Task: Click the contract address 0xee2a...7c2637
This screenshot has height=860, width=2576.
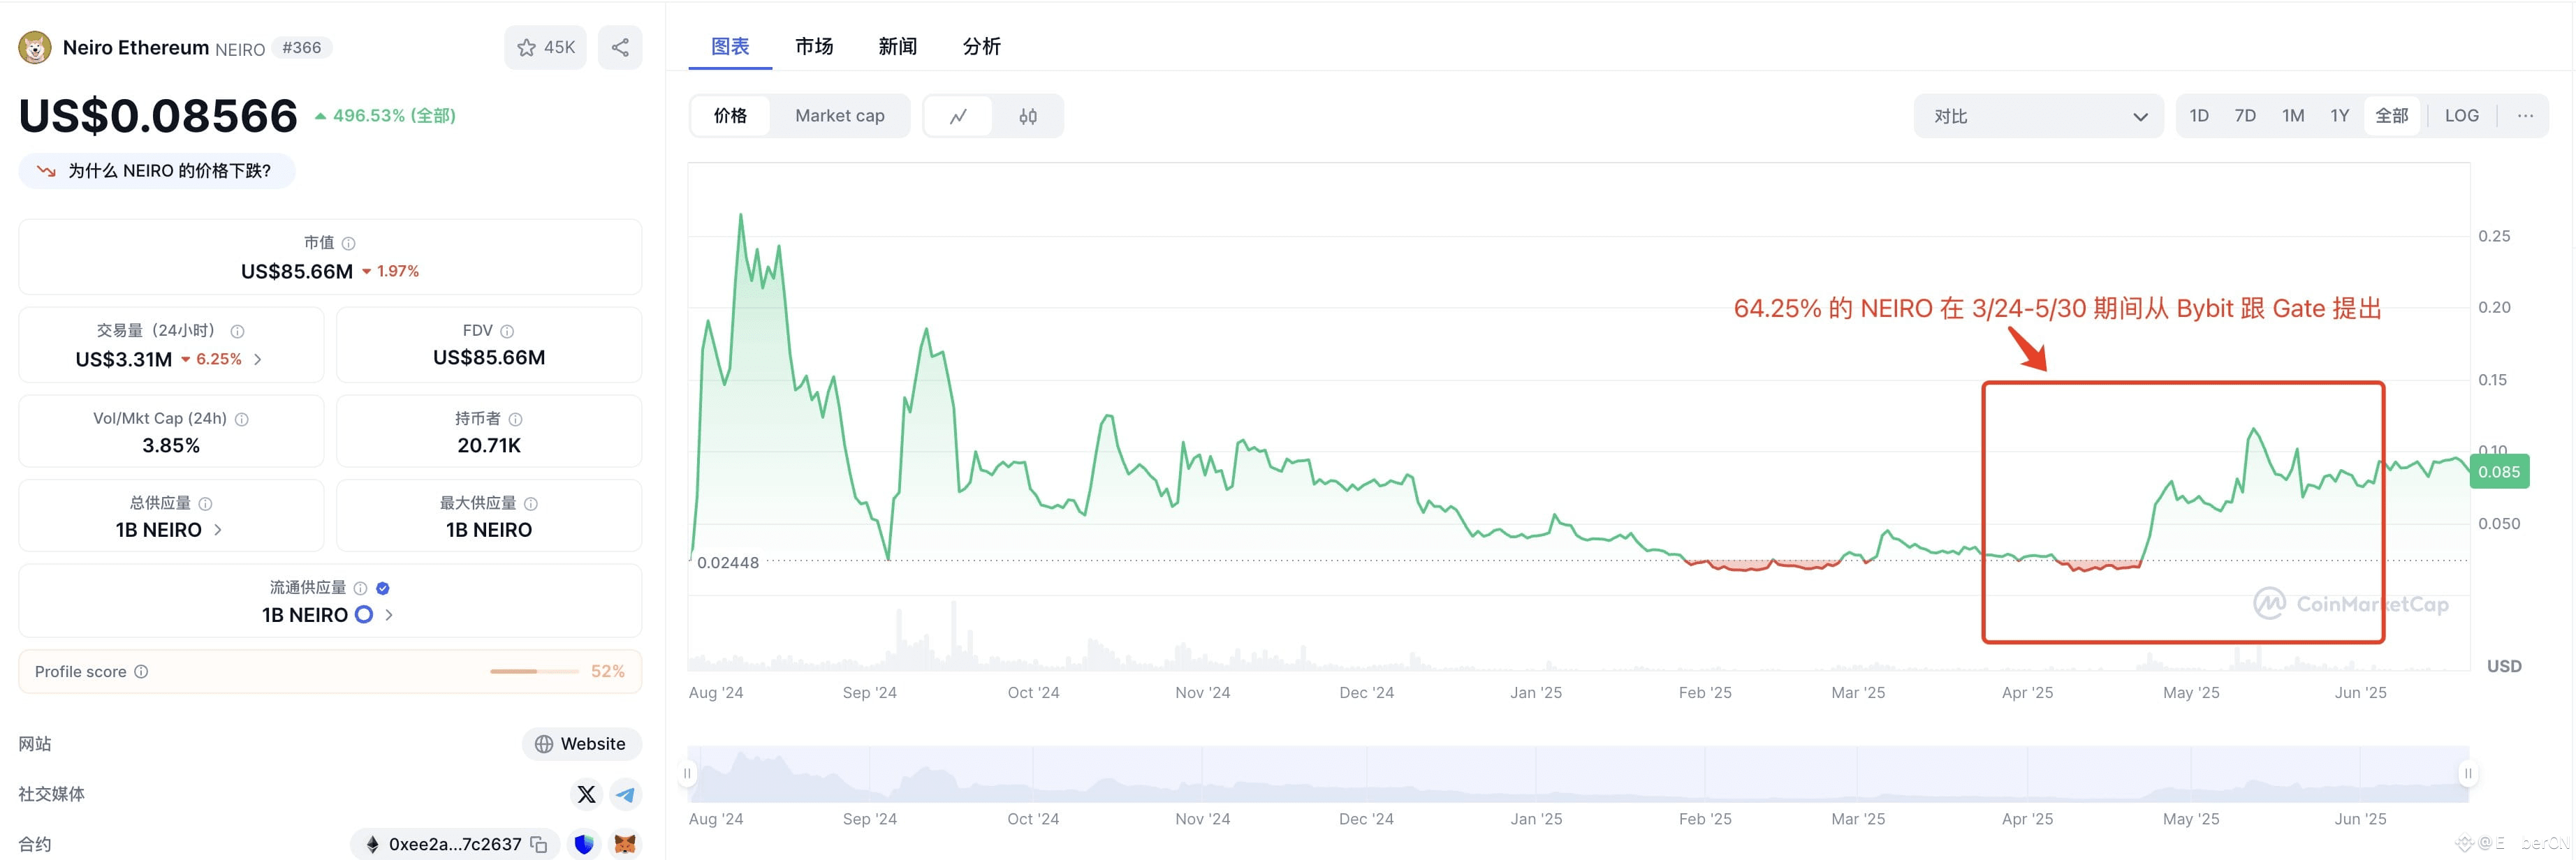Action: (455, 844)
